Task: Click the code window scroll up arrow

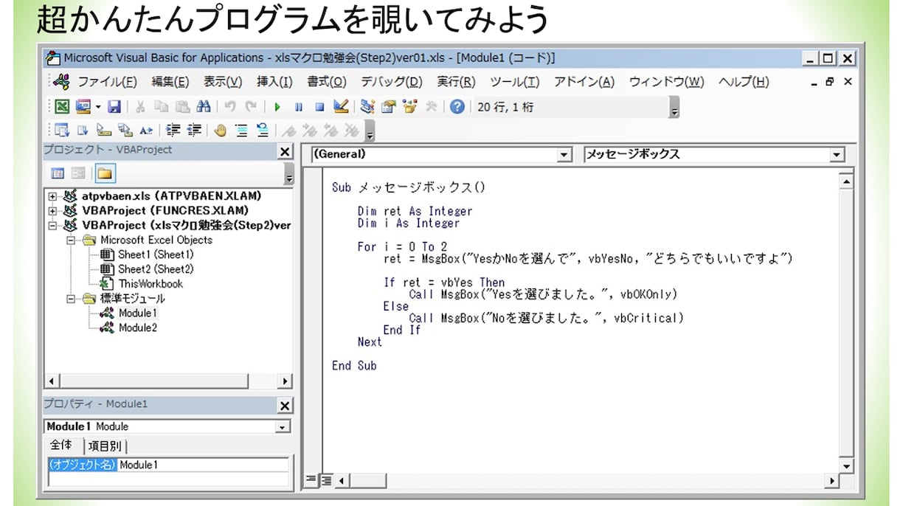Action: pyautogui.click(x=846, y=180)
